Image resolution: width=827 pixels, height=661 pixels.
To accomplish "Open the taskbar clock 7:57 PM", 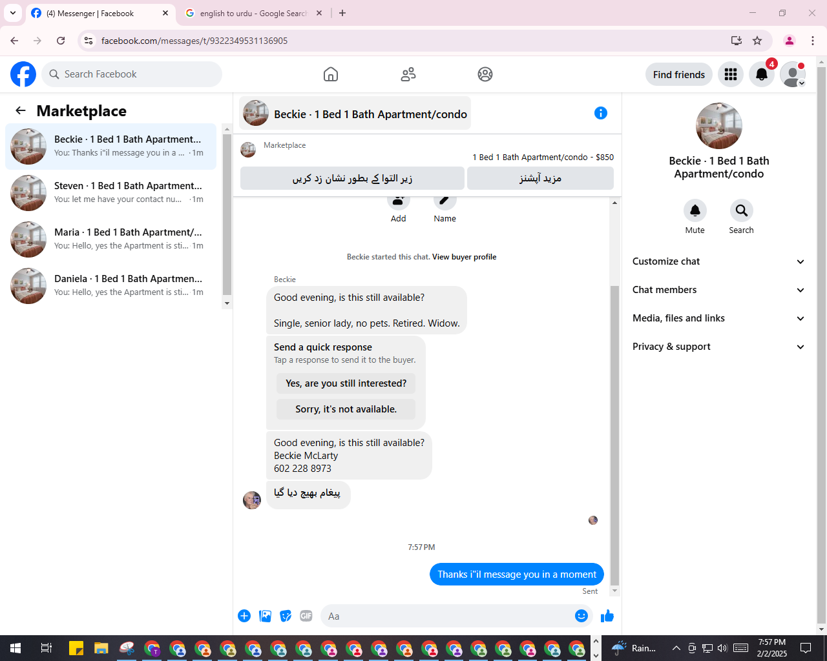I will click(772, 648).
